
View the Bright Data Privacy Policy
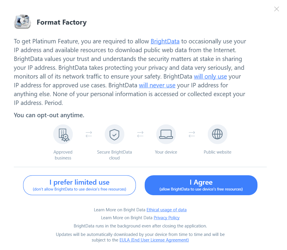tap(166, 218)
